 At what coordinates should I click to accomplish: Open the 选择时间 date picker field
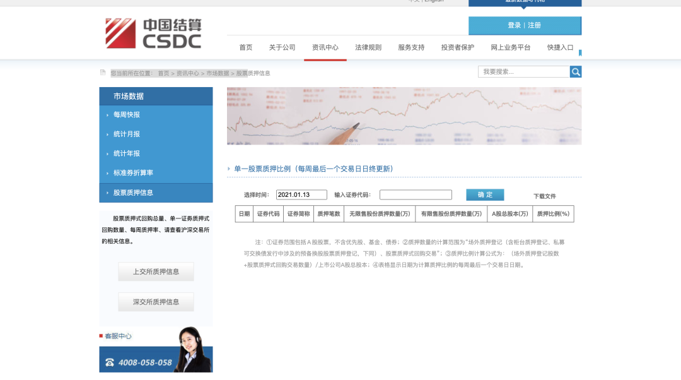point(301,194)
